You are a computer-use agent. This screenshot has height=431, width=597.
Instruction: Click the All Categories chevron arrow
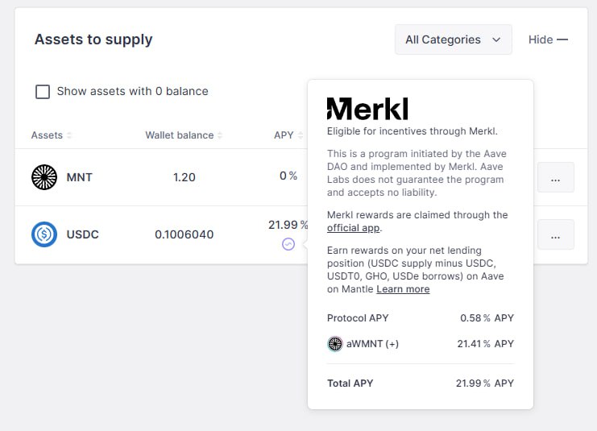496,39
